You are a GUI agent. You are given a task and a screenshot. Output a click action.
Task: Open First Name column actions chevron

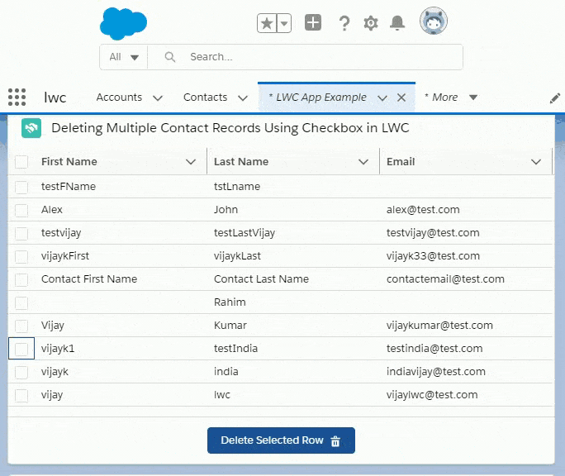(x=191, y=162)
